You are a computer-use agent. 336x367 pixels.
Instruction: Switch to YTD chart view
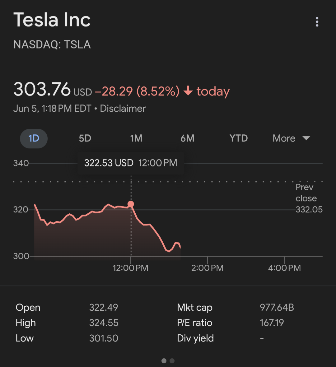[x=239, y=138]
